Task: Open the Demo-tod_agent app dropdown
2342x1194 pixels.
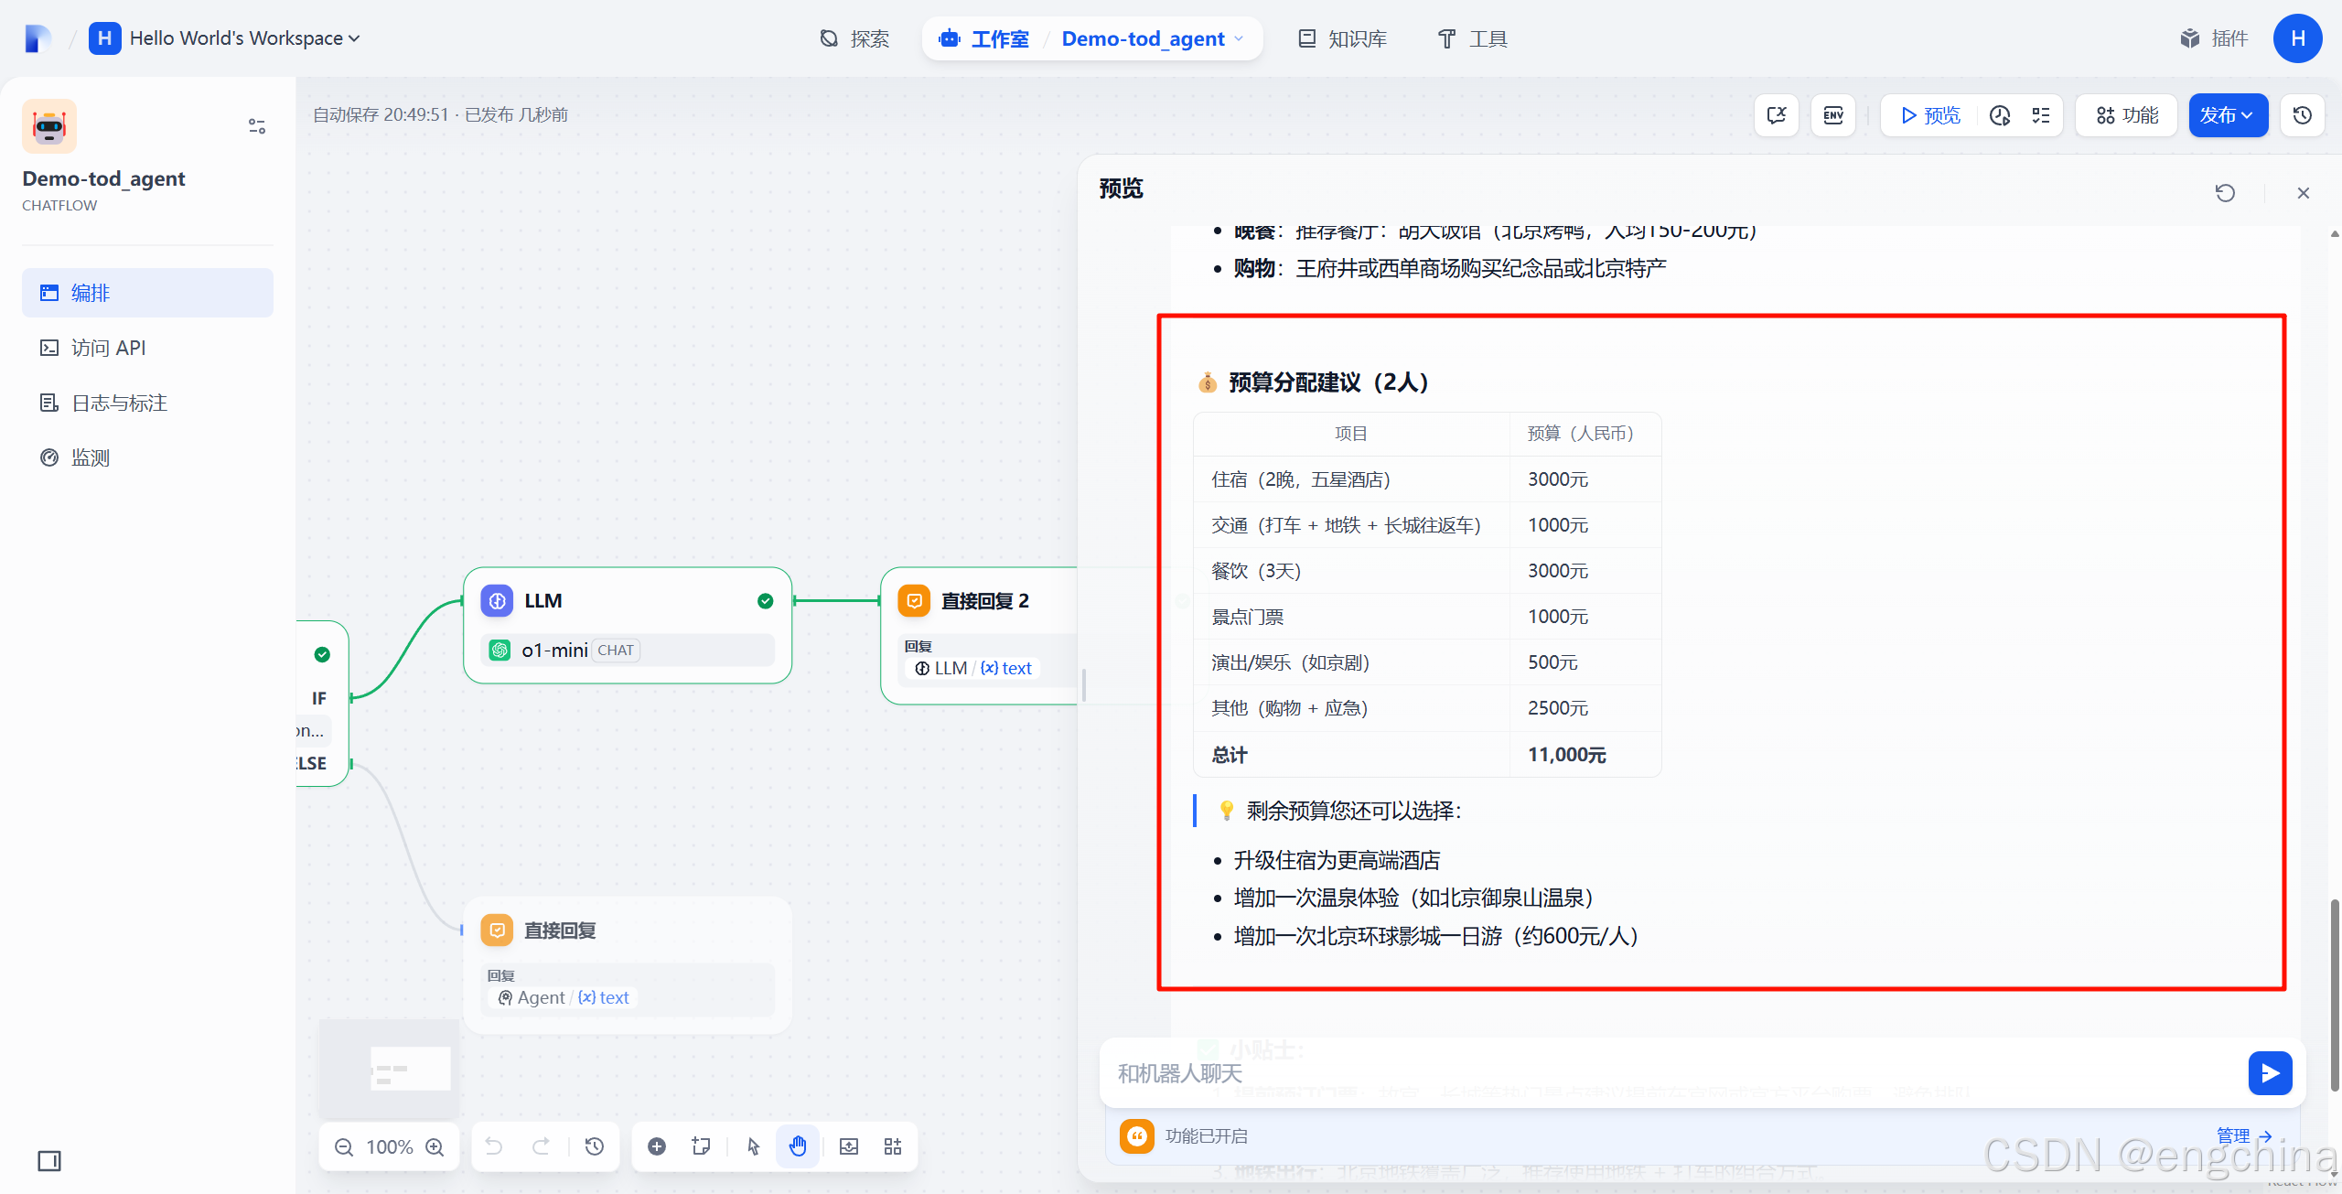Action: [x=1152, y=38]
